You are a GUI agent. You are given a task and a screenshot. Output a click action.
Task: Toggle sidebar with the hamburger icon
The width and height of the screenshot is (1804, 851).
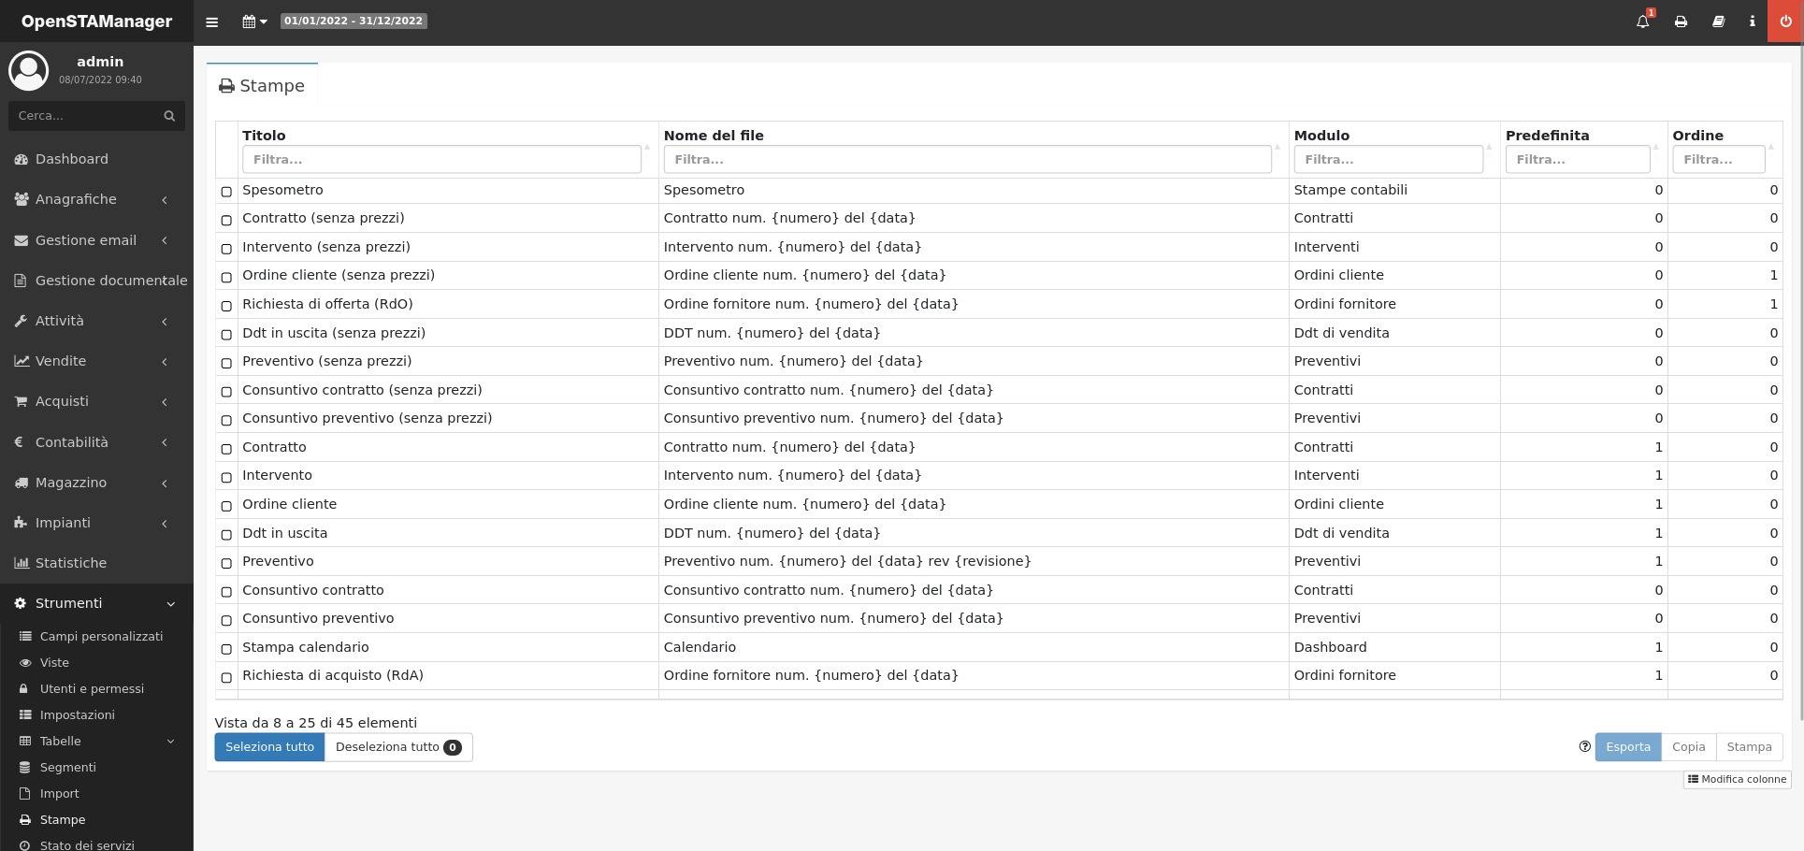(x=212, y=22)
